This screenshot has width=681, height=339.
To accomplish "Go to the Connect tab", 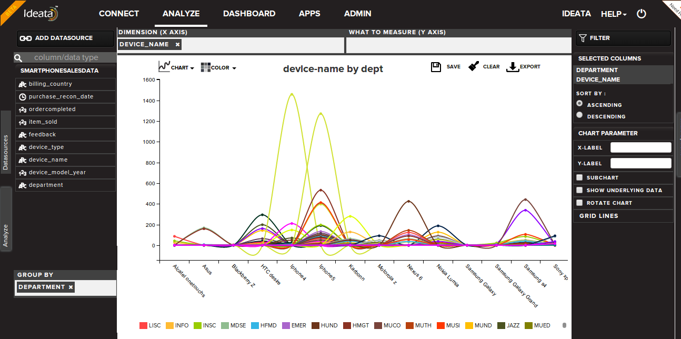I will 119,14.
